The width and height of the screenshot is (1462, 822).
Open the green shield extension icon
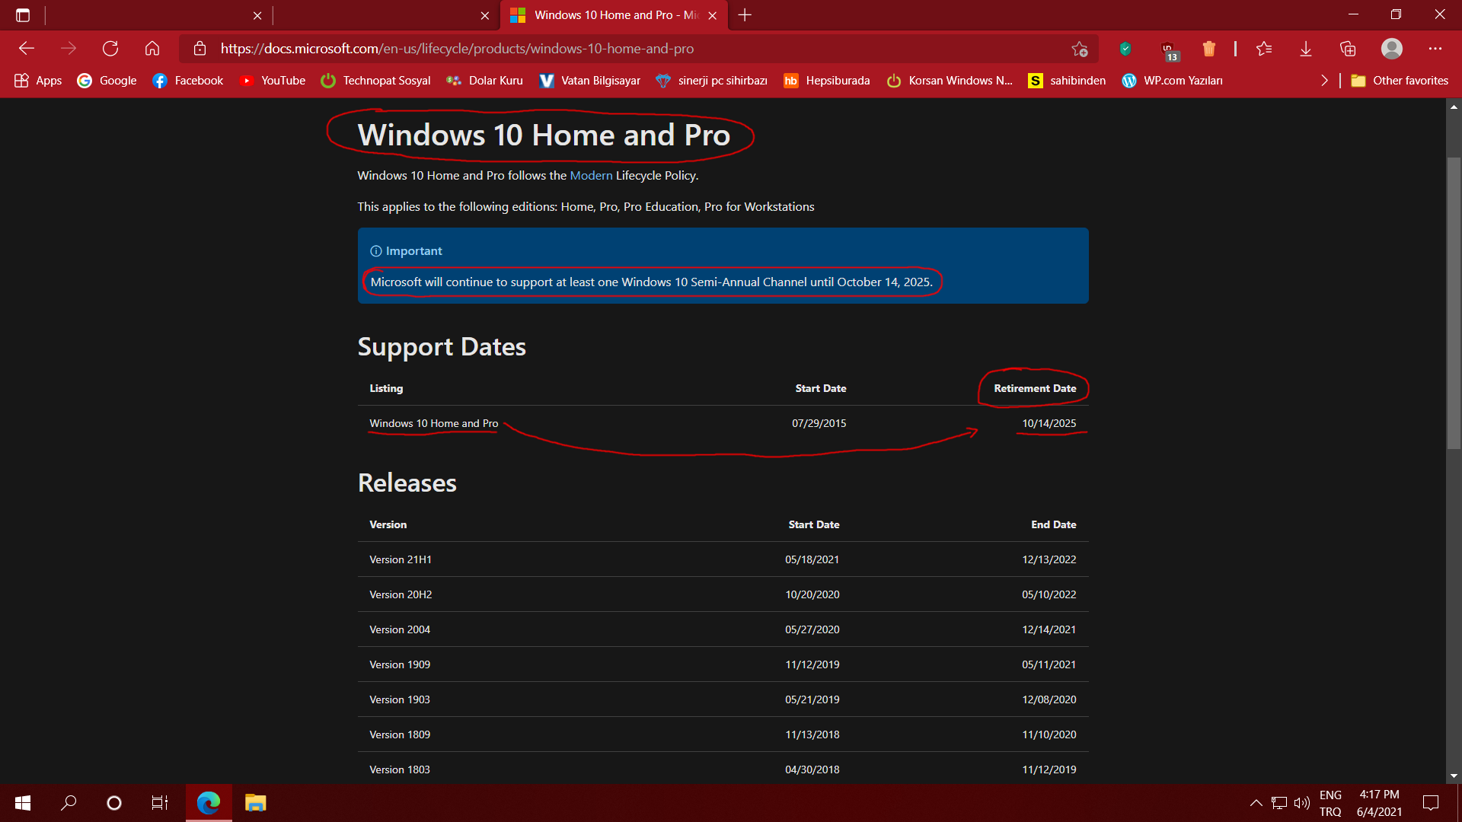coord(1125,49)
